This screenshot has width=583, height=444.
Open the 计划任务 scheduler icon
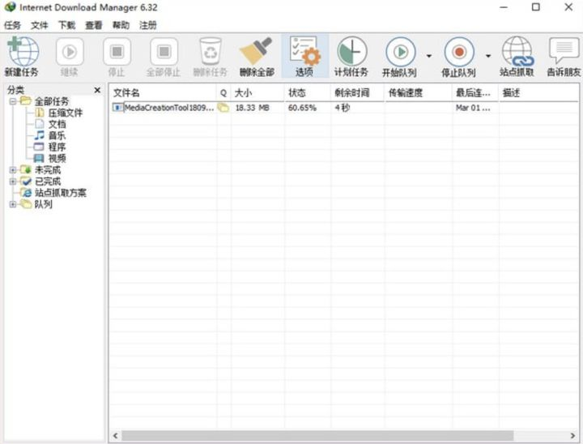(351, 55)
